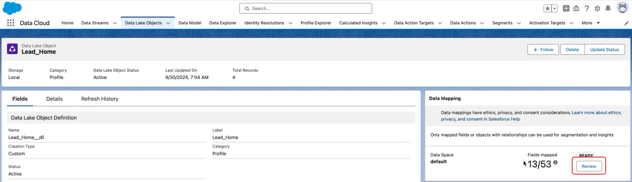Click the Favorites star icon
The image size is (632, 182).
[548, 9]
